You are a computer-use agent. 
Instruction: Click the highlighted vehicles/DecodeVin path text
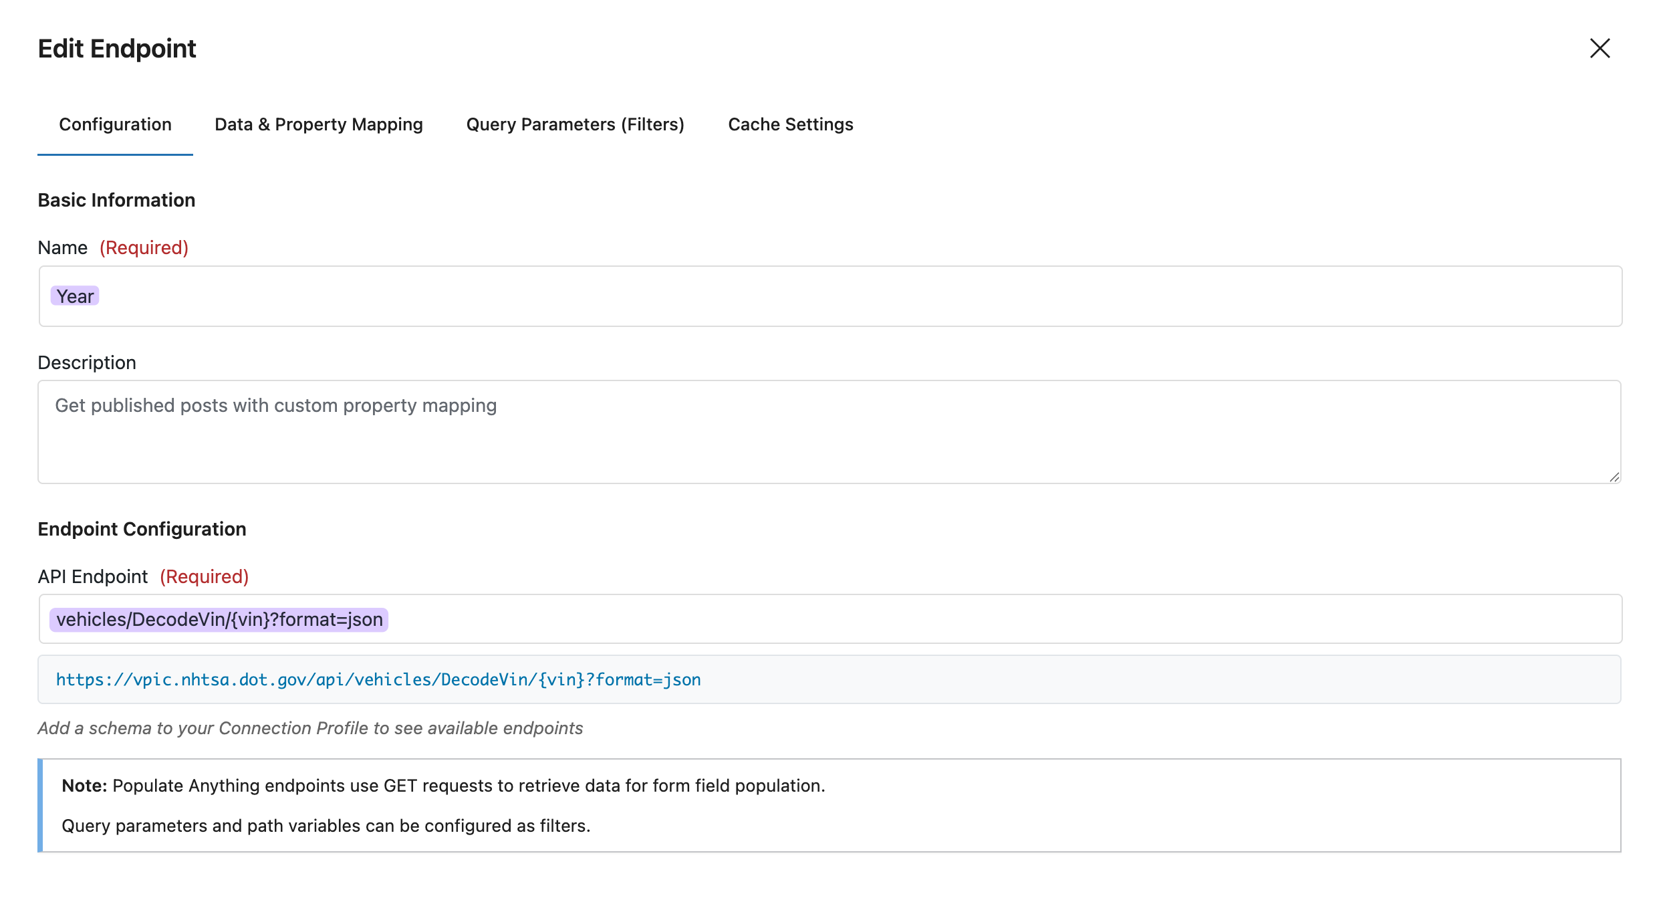pos(219,619)
